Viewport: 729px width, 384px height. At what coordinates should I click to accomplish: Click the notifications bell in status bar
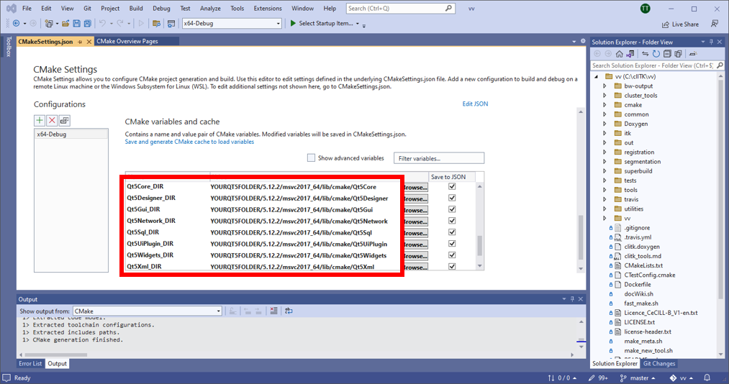707,378
